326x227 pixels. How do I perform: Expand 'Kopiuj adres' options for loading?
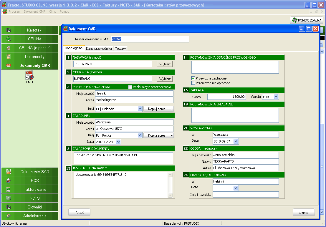pos(172,135)
